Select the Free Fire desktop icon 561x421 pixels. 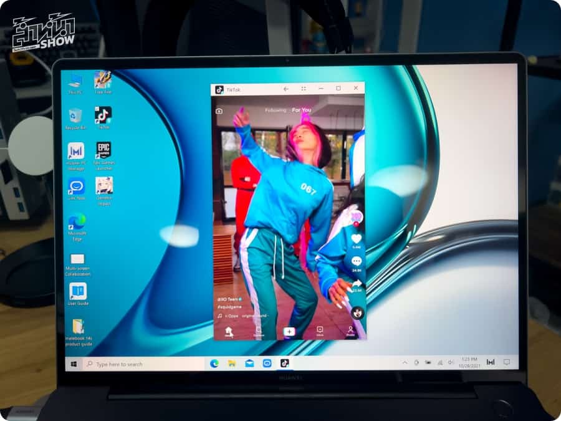click(x=103, y=83)
